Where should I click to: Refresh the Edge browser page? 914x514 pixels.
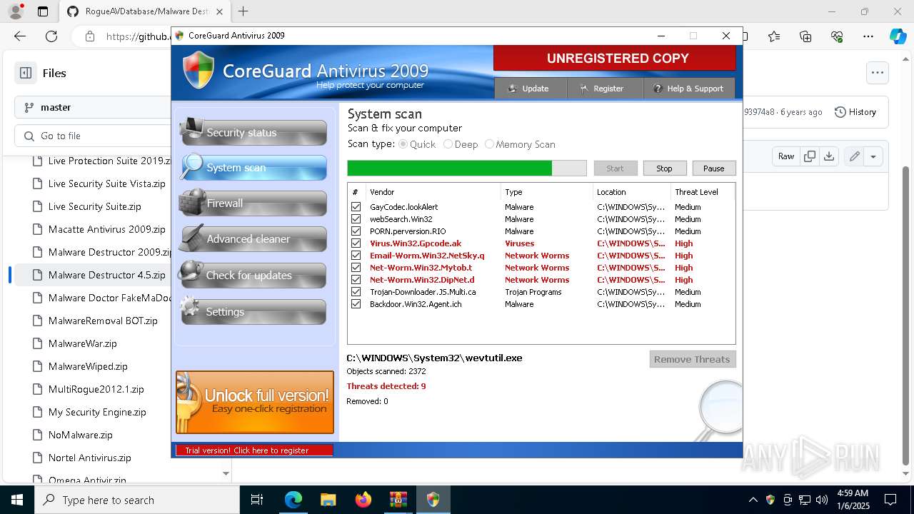coord(51,36)
